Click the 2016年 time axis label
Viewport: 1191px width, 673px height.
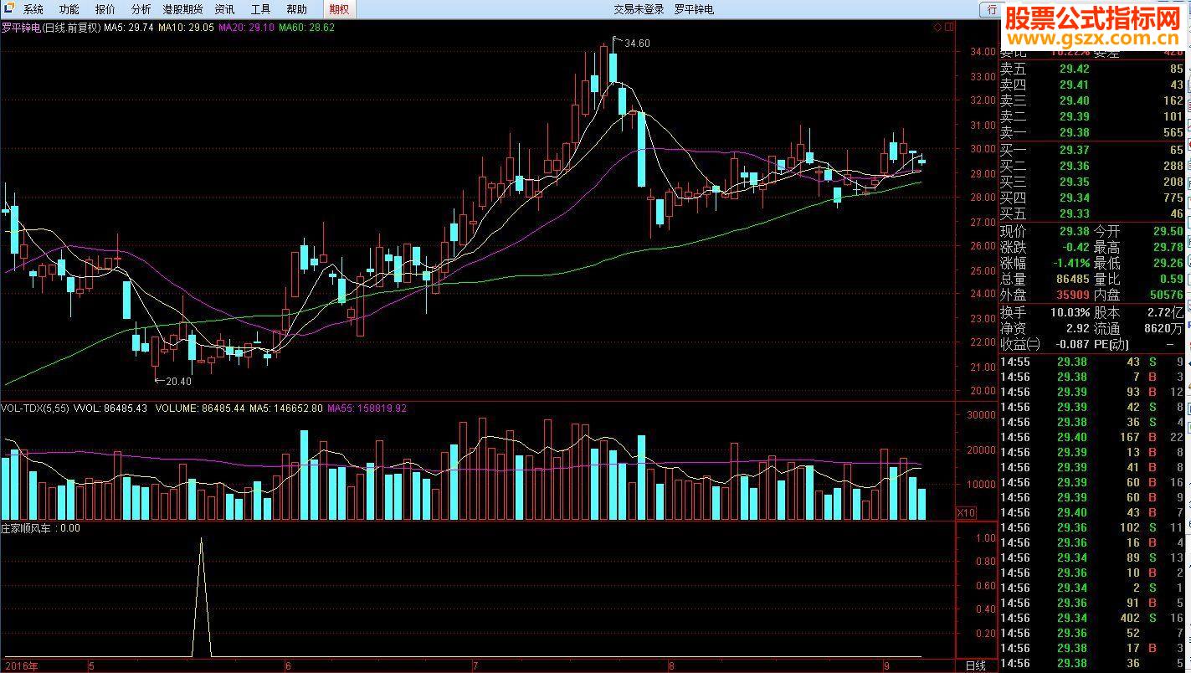20,666
